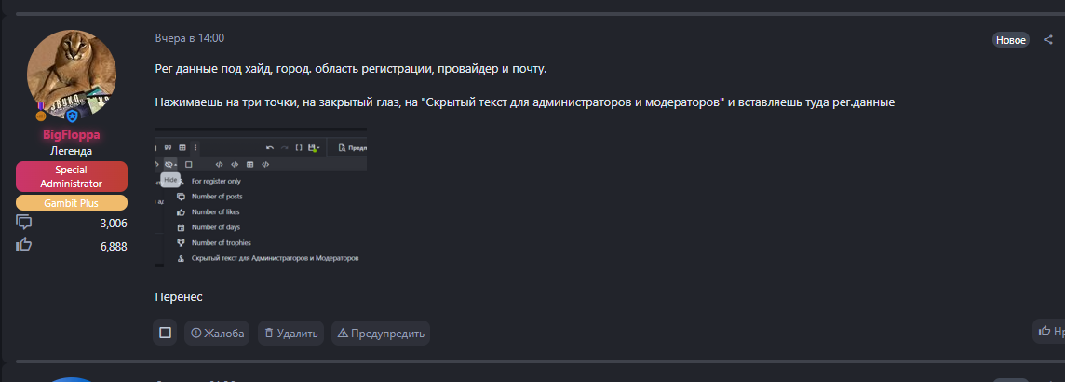Click the "Новое" label on the post
This screenshot has height=382, width=1065.
[1010, 40]
